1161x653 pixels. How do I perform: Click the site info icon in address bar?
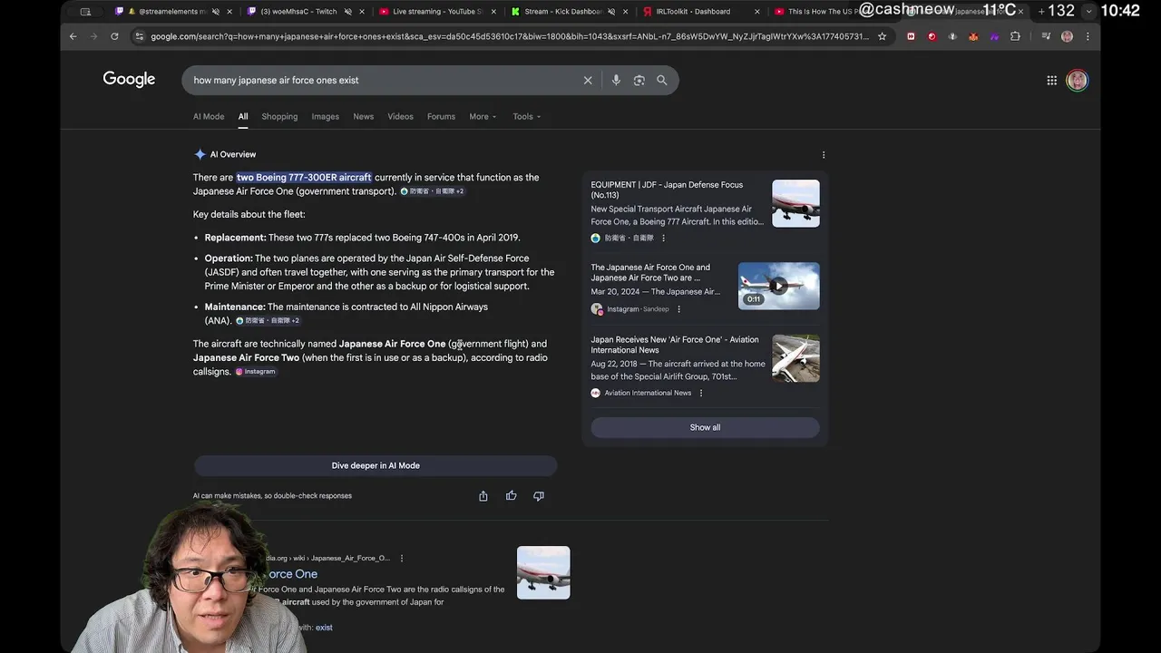click(139, 36)
